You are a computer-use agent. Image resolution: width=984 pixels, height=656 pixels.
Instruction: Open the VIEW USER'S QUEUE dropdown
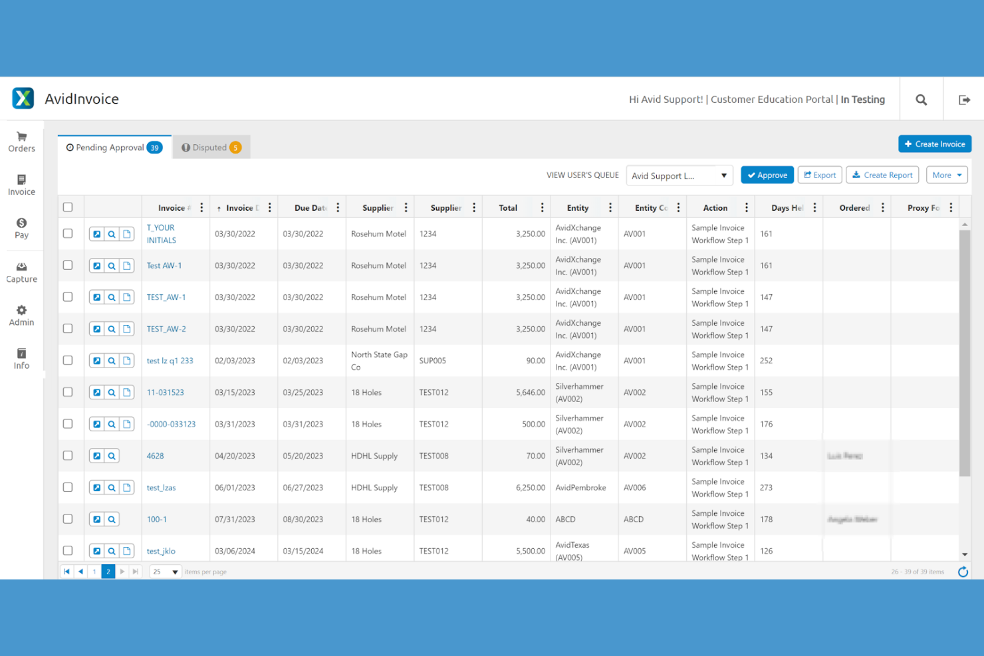pos(678,175)
